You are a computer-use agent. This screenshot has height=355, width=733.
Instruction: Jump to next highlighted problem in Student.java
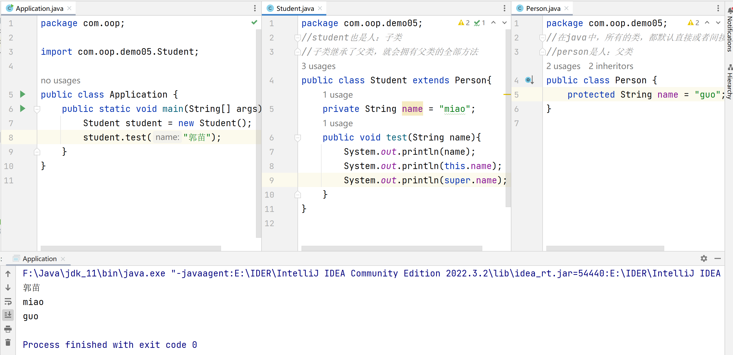click(504, 23)
